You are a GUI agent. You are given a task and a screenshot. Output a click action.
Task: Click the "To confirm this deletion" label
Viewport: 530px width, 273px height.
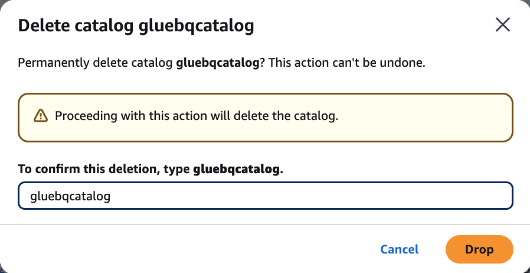pyautogui.click(x=104, y=170)
